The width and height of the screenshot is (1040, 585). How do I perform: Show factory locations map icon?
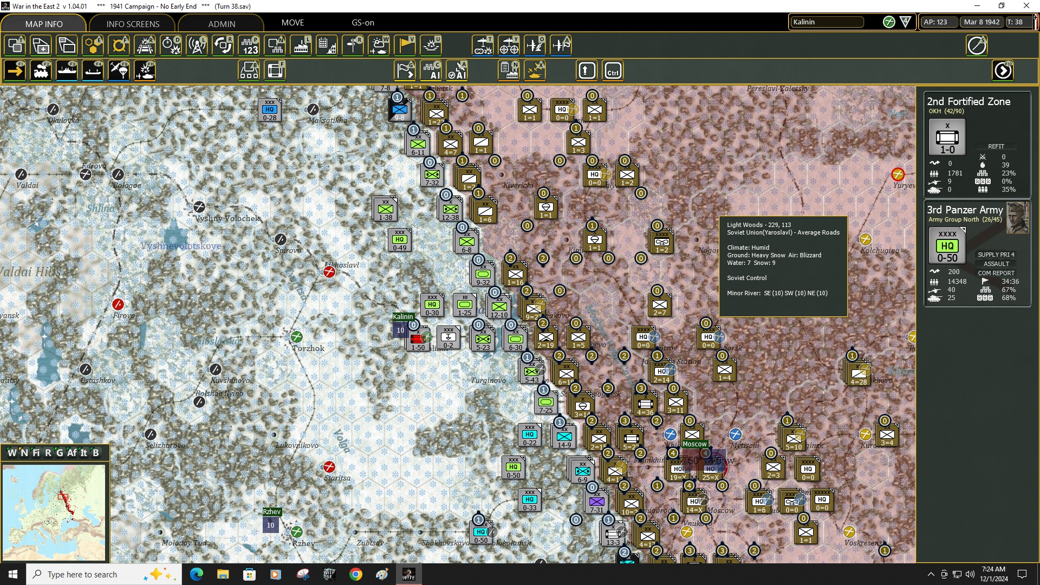[301, 45]
